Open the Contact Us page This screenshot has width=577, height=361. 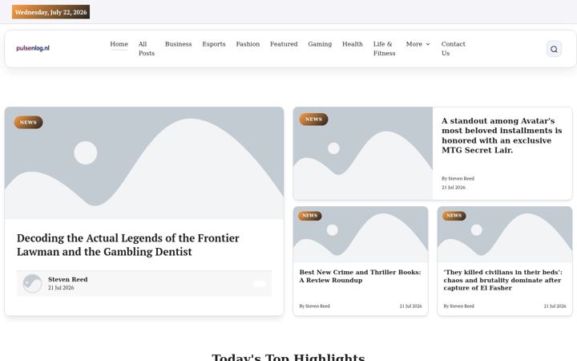[x=454, y=49]
